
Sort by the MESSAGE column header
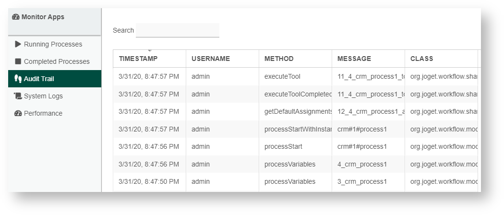tap(354, 59)
